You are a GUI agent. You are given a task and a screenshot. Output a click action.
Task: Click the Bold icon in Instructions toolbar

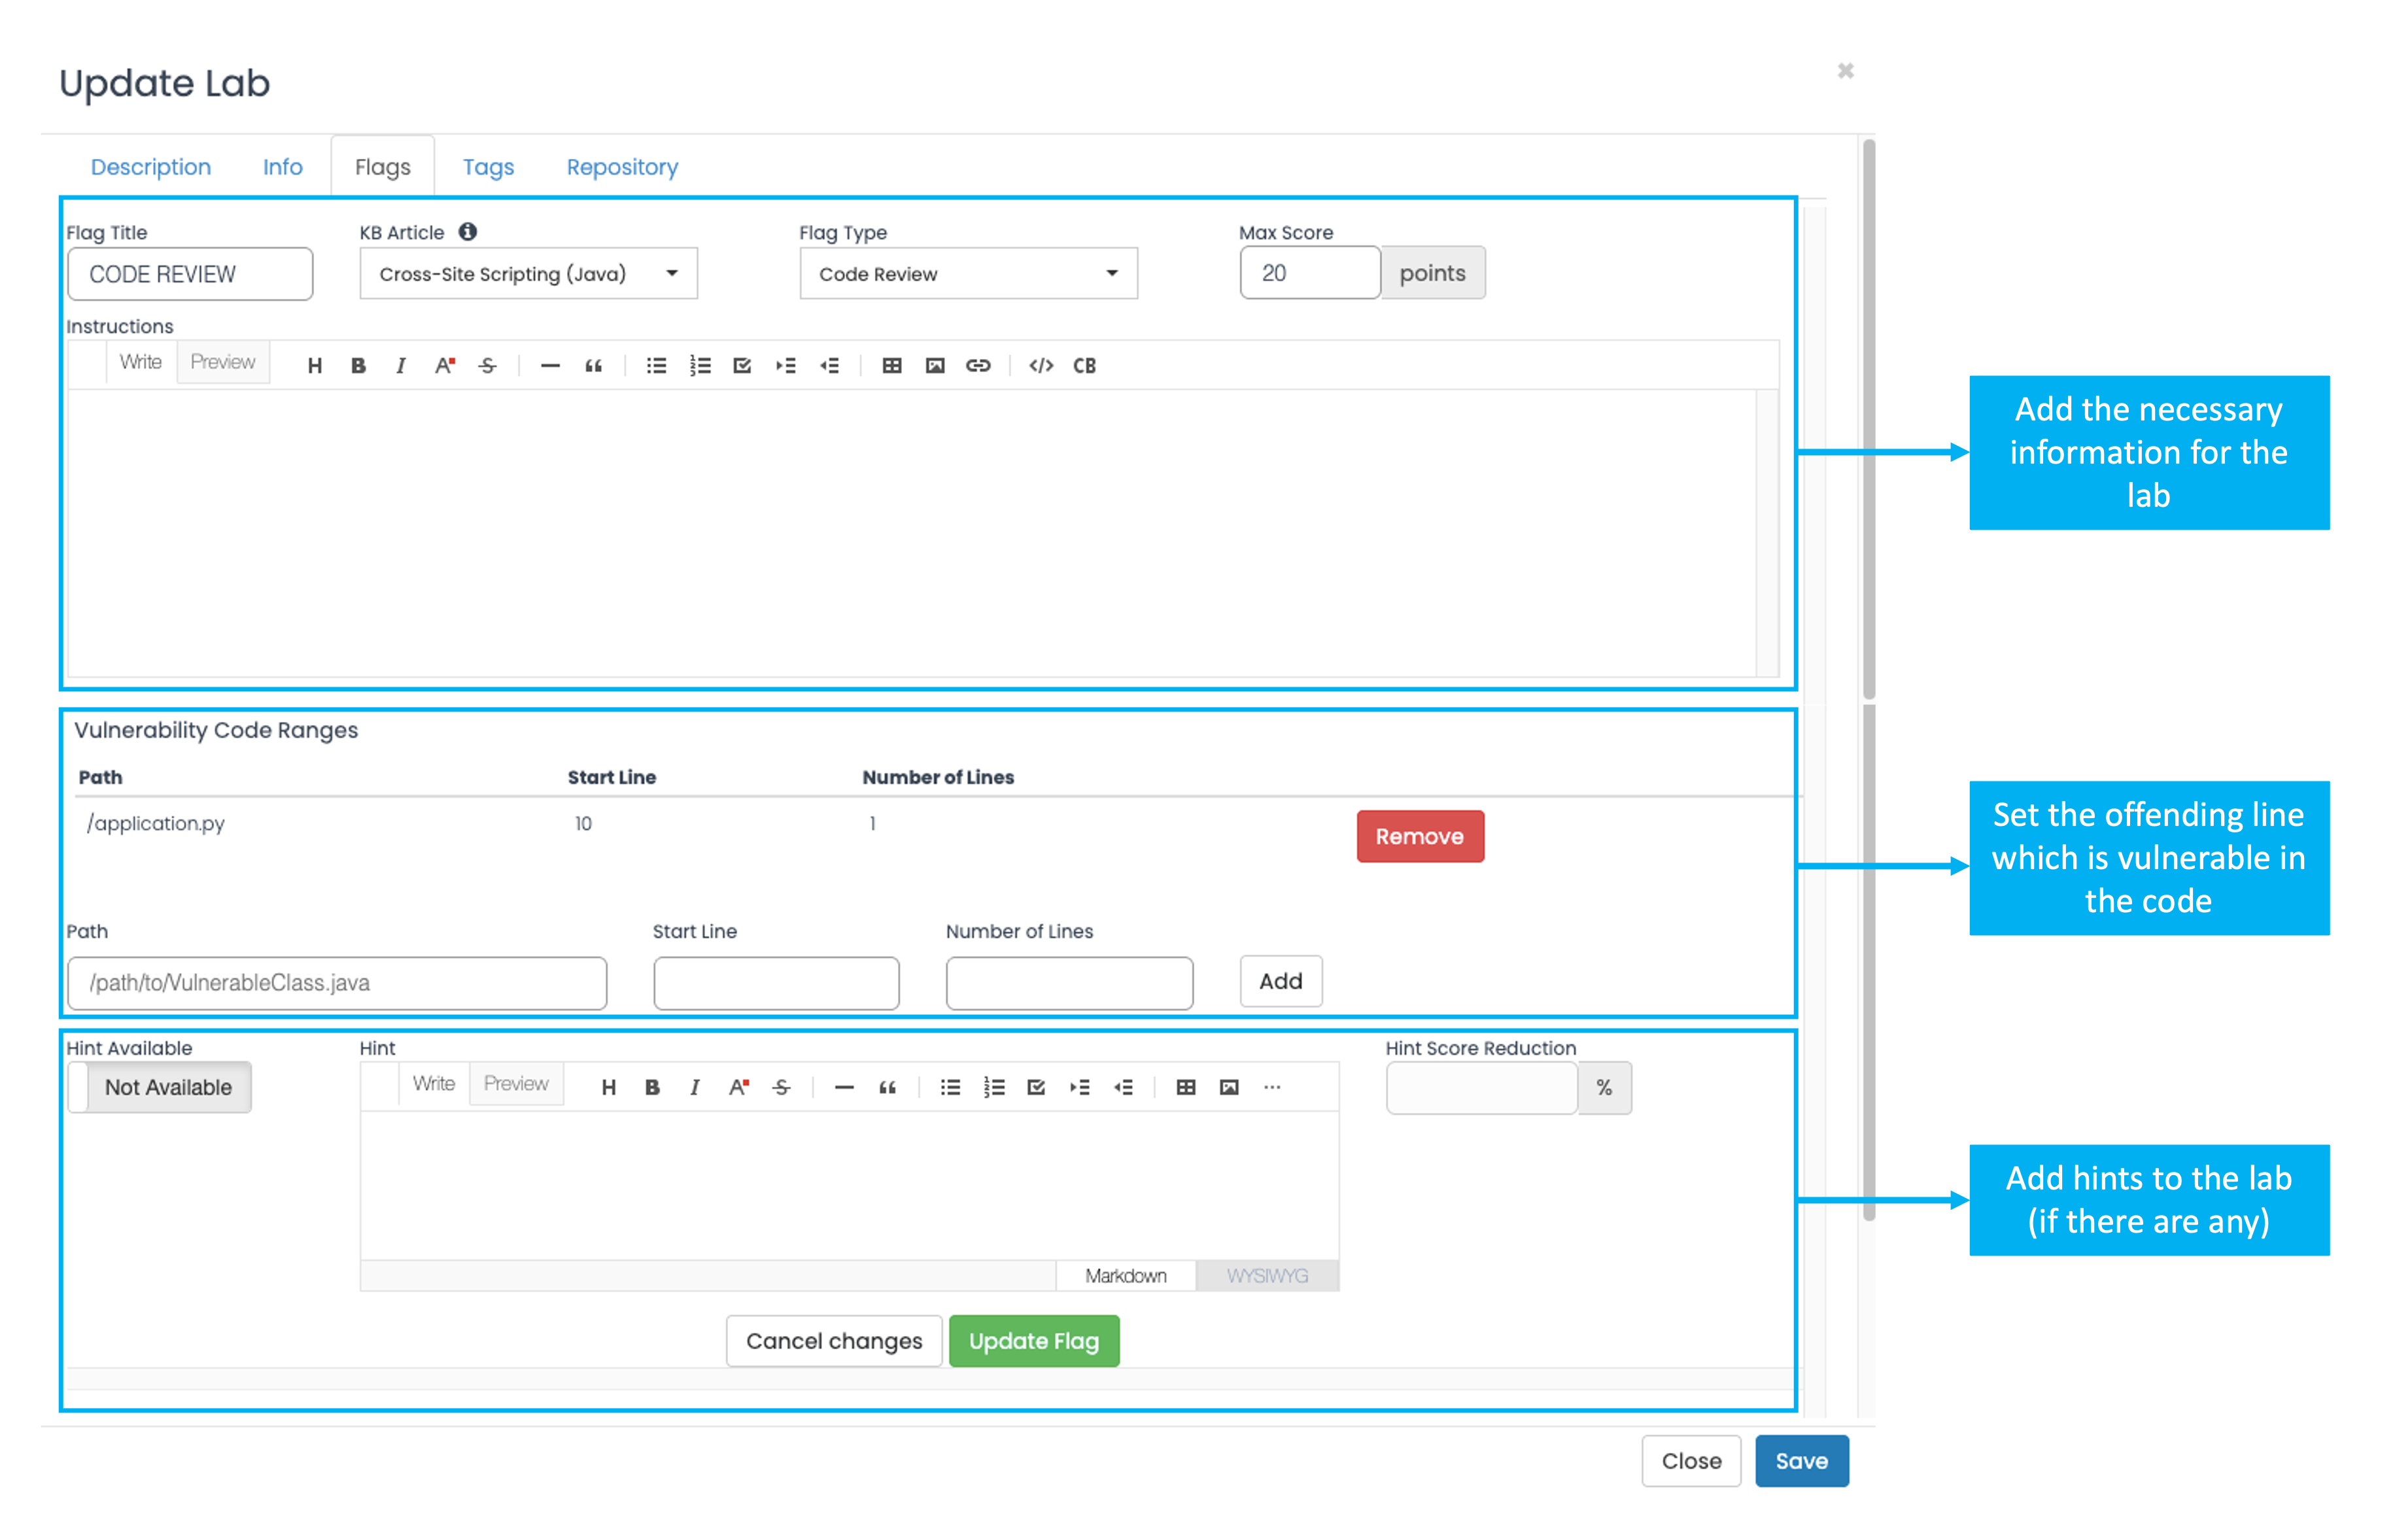click(x=358, y=366)
